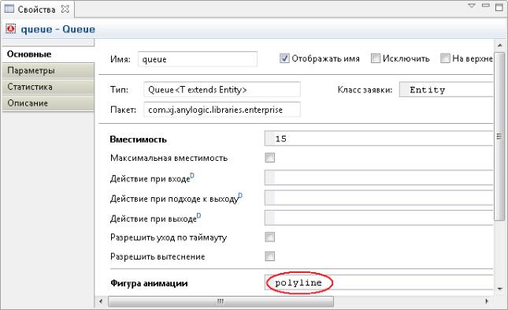The width and height of the screenshot is (508, 310).
Task: Switch to the Параметры tab
Action: pyautogui.click(x=48, y=70)
